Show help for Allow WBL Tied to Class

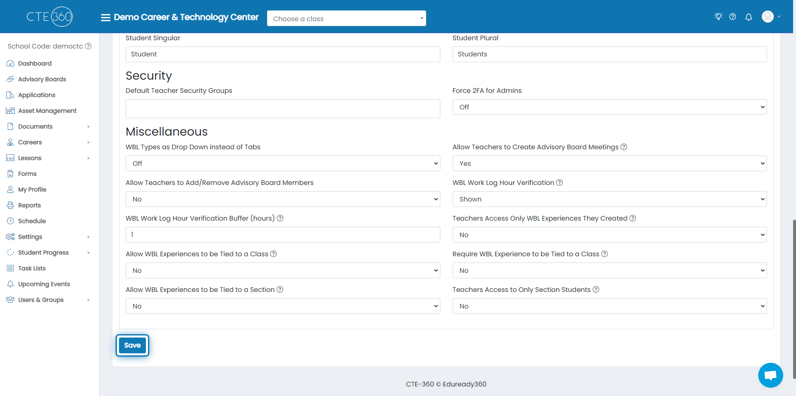(x=273, y=254)
